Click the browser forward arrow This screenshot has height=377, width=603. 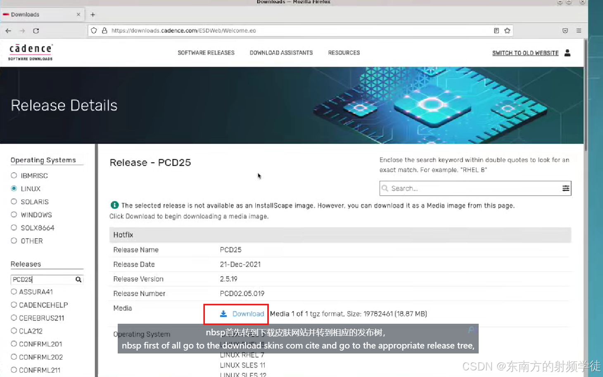22,31
